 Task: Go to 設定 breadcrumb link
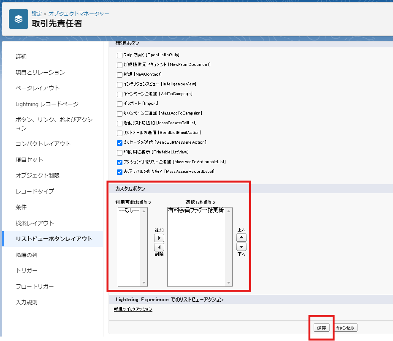[x=37, y=14]
